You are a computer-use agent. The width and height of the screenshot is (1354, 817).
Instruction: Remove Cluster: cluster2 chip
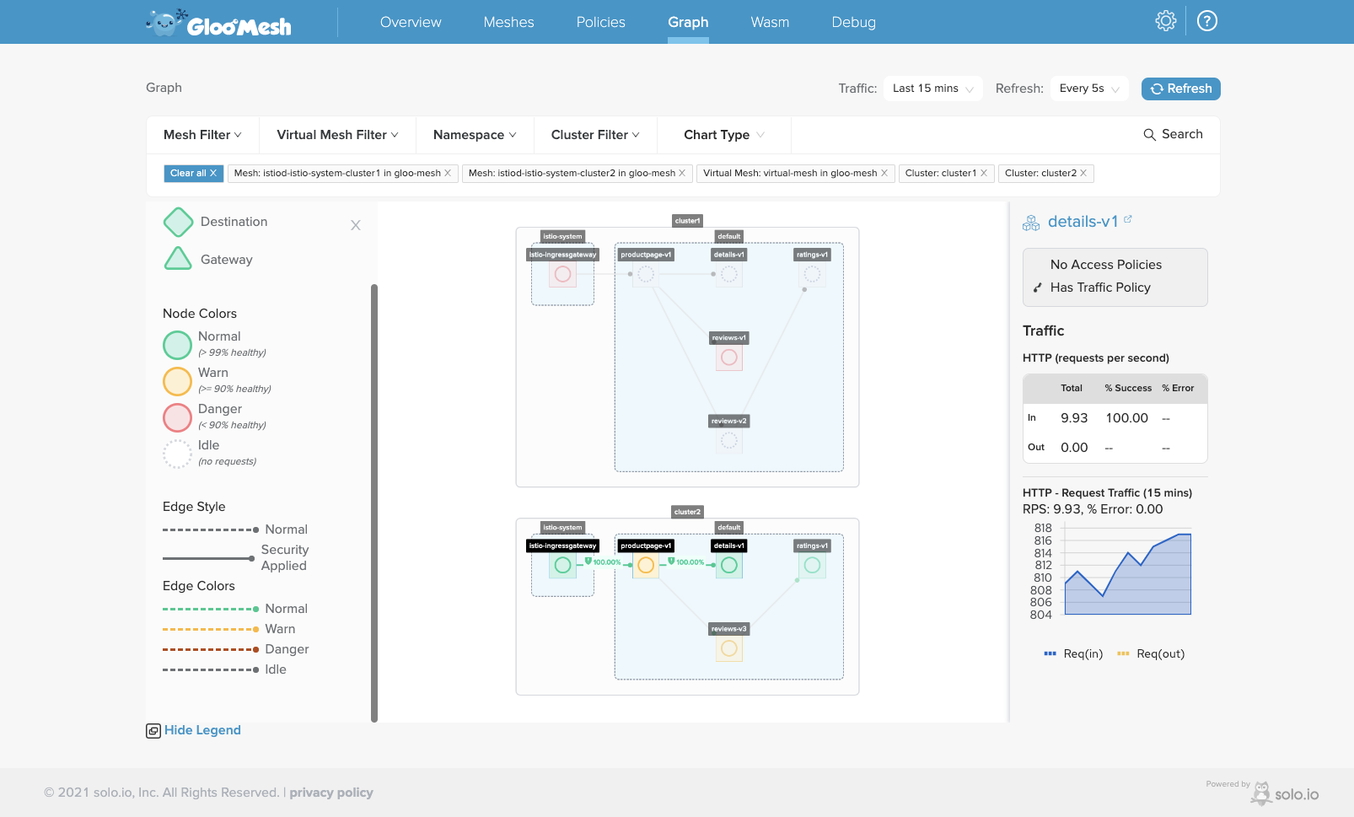pyautogui.click(x=1083, y=174)
